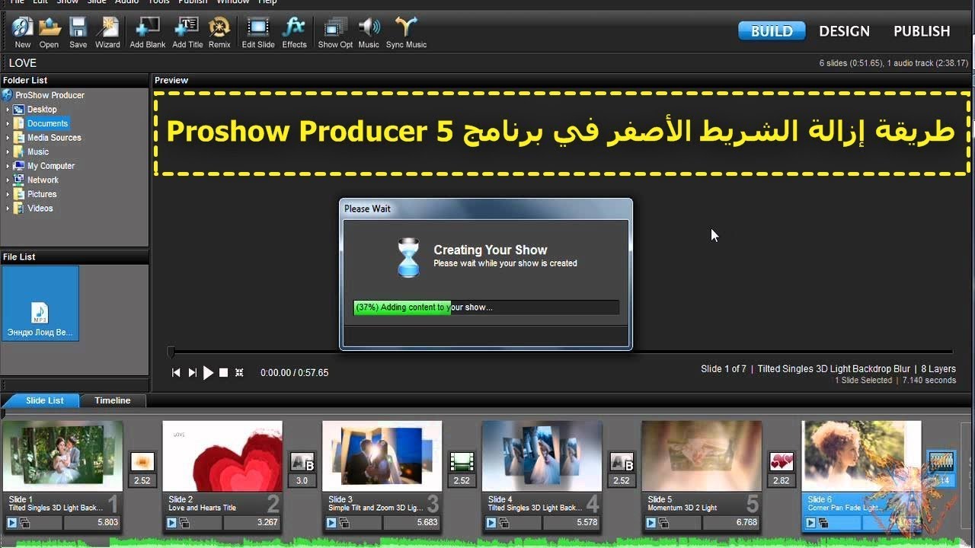Select the MP3 file in File List
Image resolution: width=975 pixels, height=548 pixels.
click(x=40, y=303)
